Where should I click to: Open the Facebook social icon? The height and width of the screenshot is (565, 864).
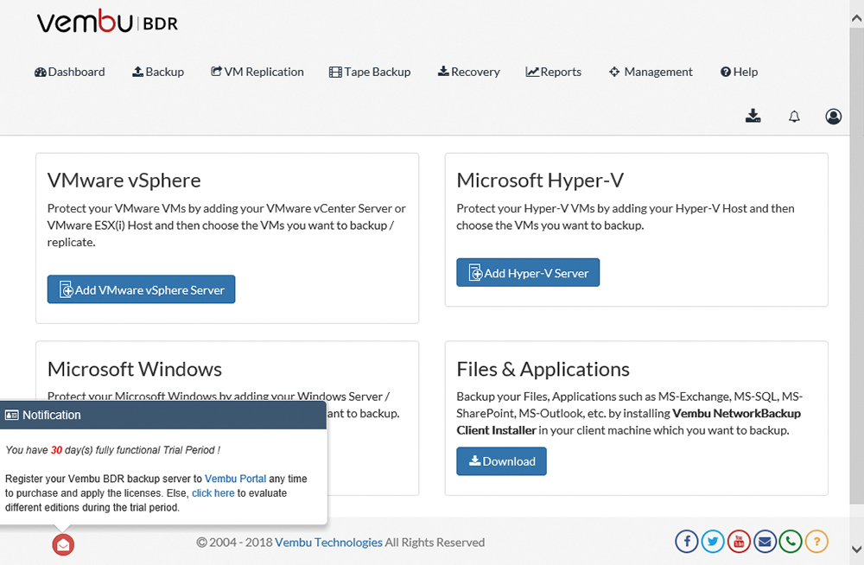687,542
